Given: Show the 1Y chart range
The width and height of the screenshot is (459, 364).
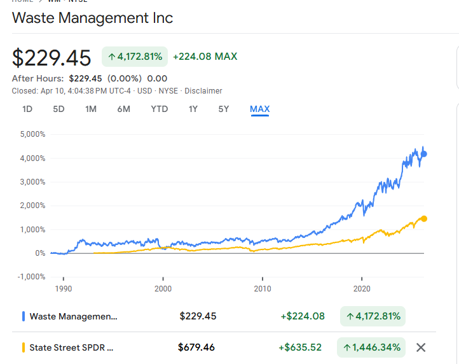Looking at the screenshot, I should click(x=193, y=109).
